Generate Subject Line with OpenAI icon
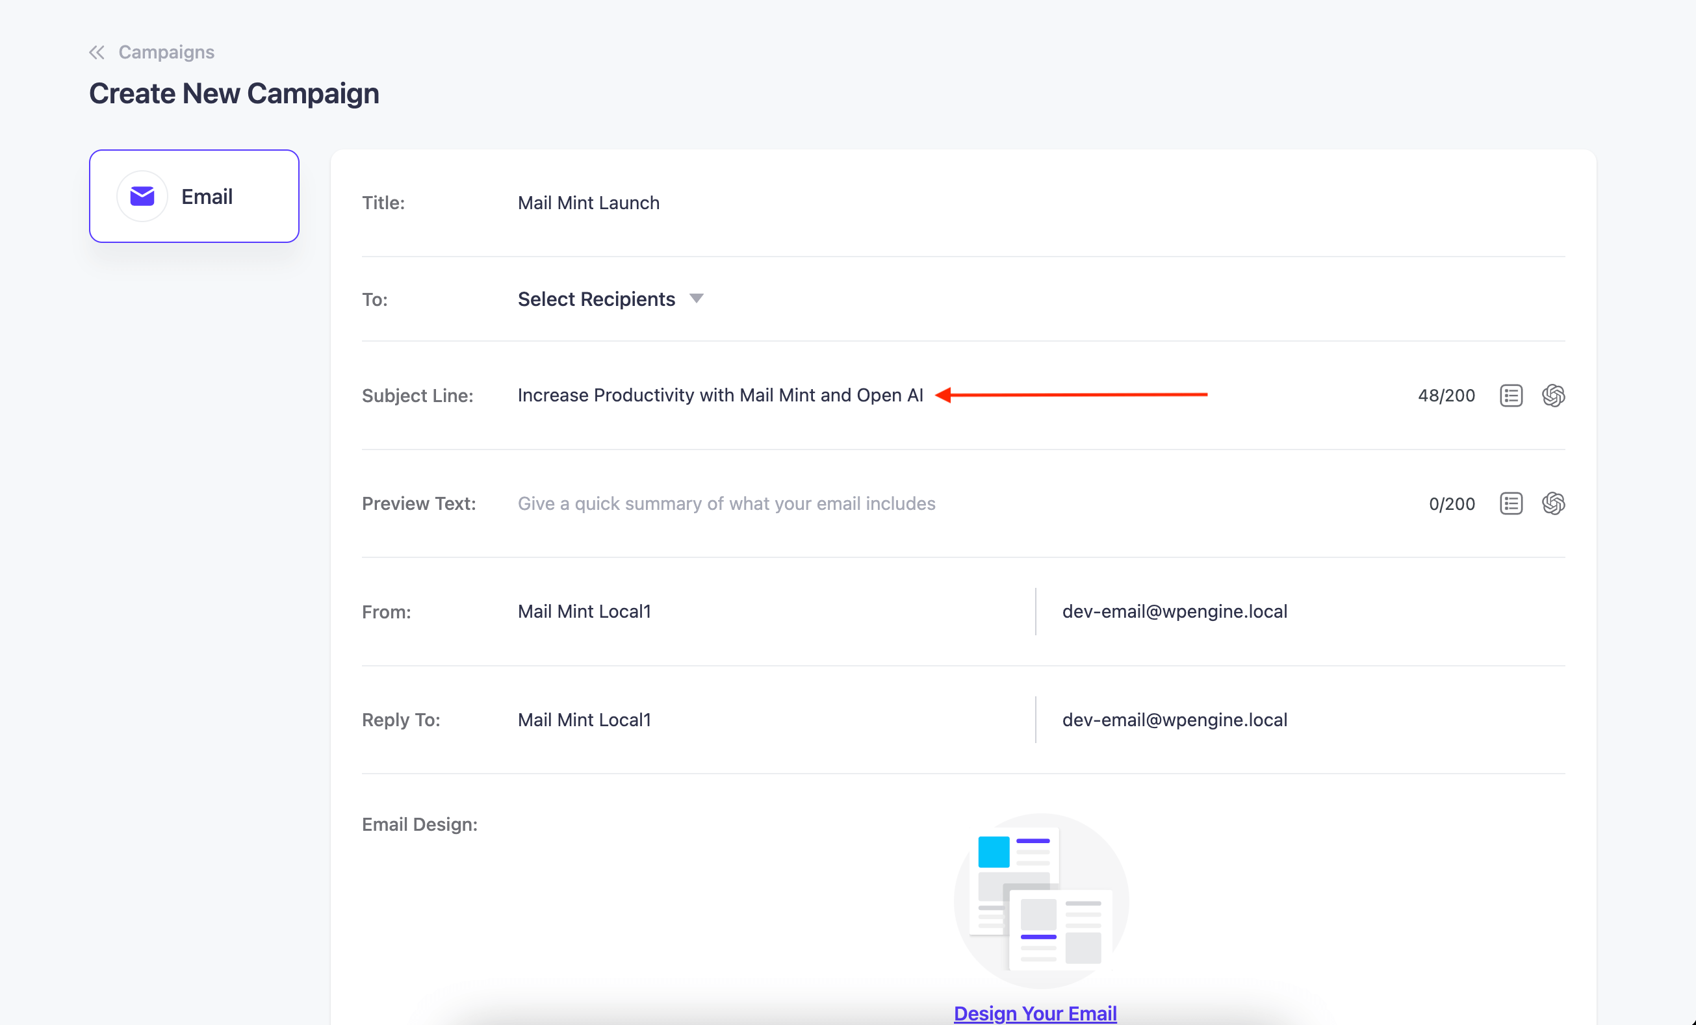1696x1025 pixels. [x=1553, y=396]
